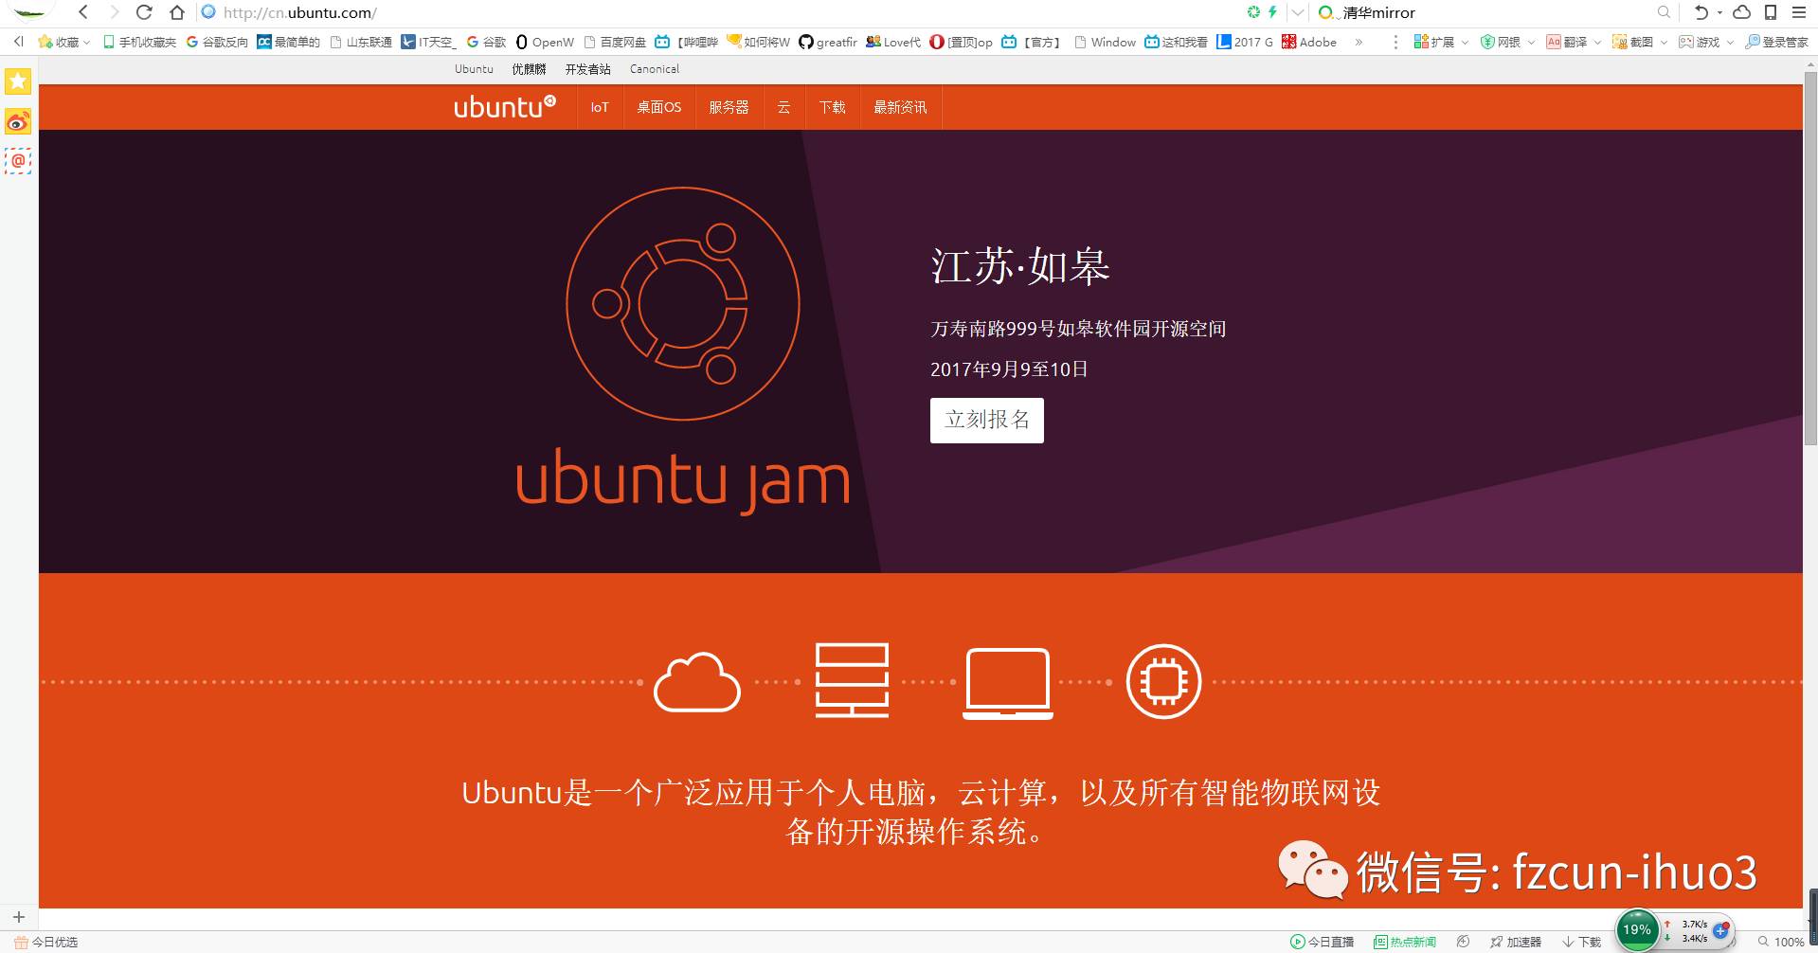Open the Adobe bookmark

pyautogui.click(x=1309, y=42)
